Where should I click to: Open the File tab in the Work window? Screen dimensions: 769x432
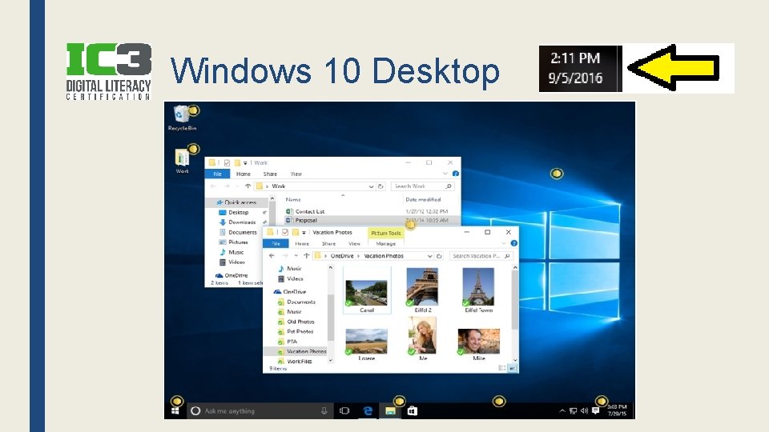coord(217,174)
